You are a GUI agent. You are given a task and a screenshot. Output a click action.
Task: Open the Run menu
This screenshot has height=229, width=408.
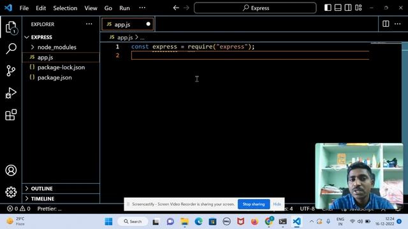pos(124,8)
